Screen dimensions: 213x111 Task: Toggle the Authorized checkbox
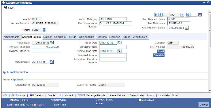coord(140,100)
